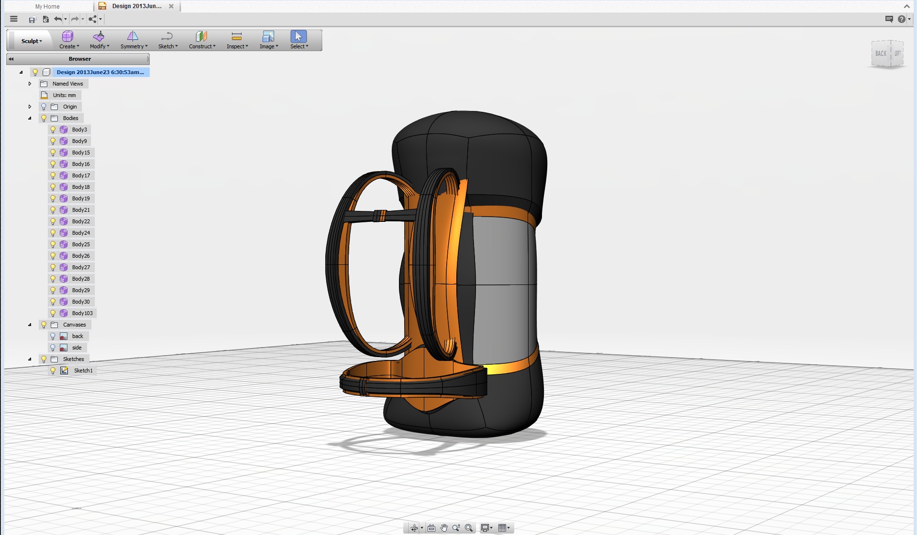Open the Create menu in the Sculpt toolbar
Screen dimensions: 917x535
[x=68, y=40]
